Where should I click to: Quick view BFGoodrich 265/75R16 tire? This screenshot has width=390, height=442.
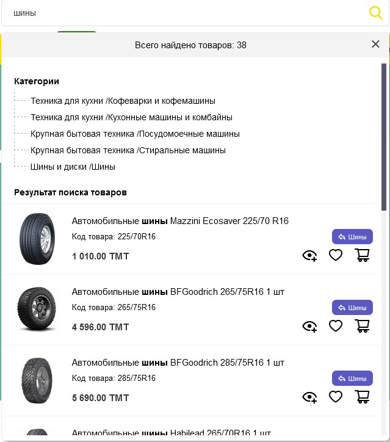(309, 327)
